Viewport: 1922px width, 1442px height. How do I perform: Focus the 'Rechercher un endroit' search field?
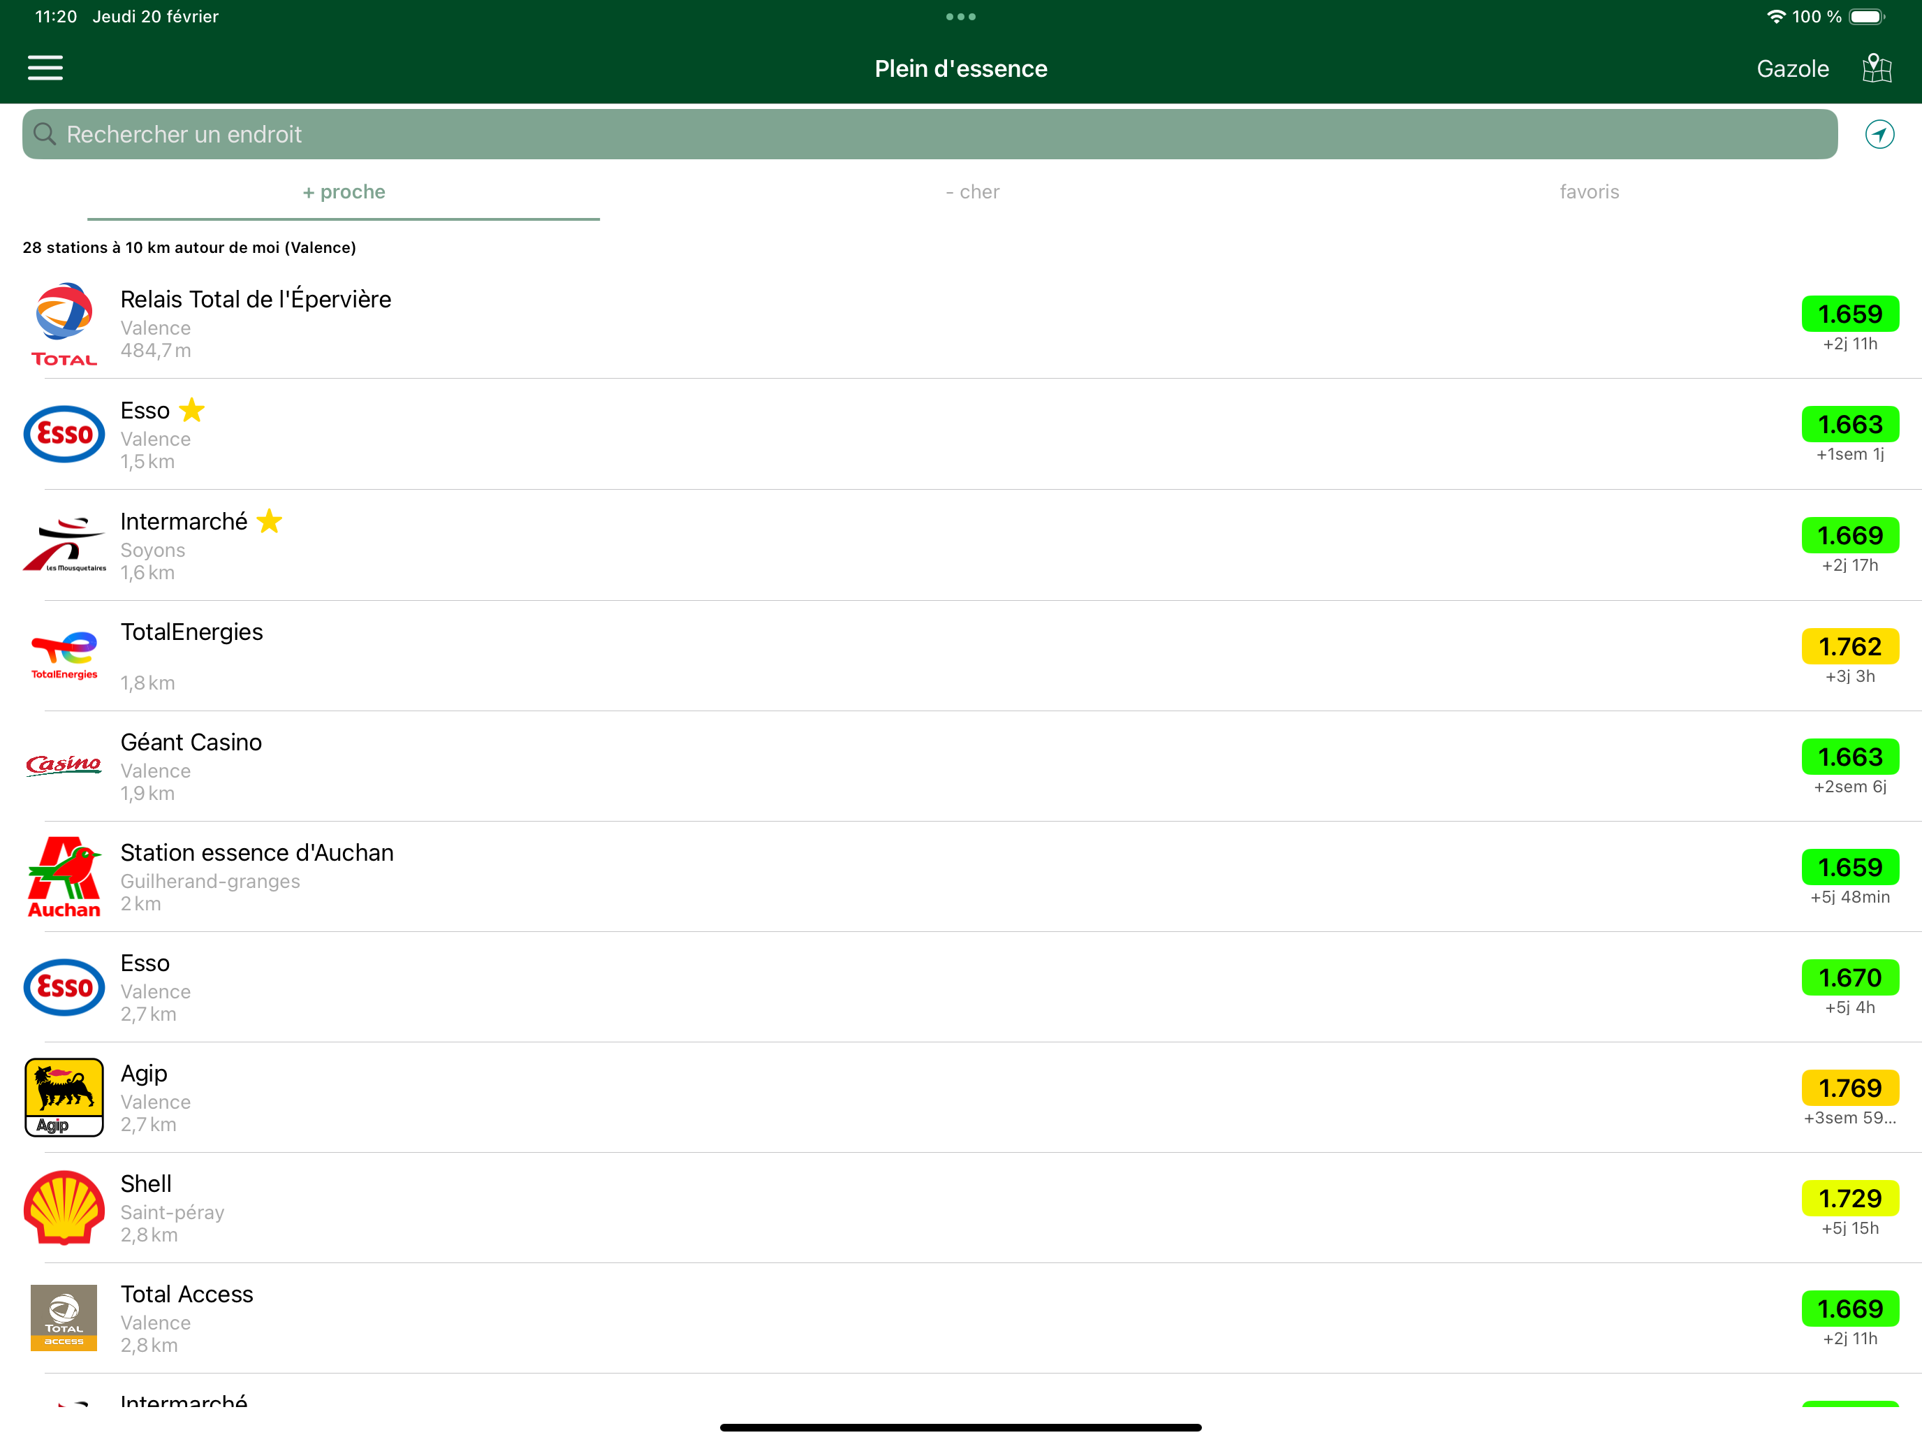[x=930, y=134]
